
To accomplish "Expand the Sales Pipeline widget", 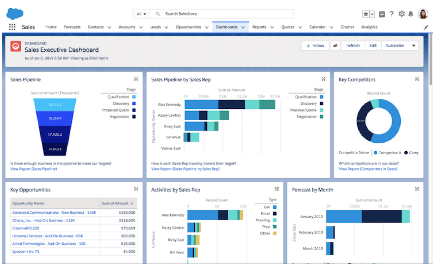I will tap(136, 79).
